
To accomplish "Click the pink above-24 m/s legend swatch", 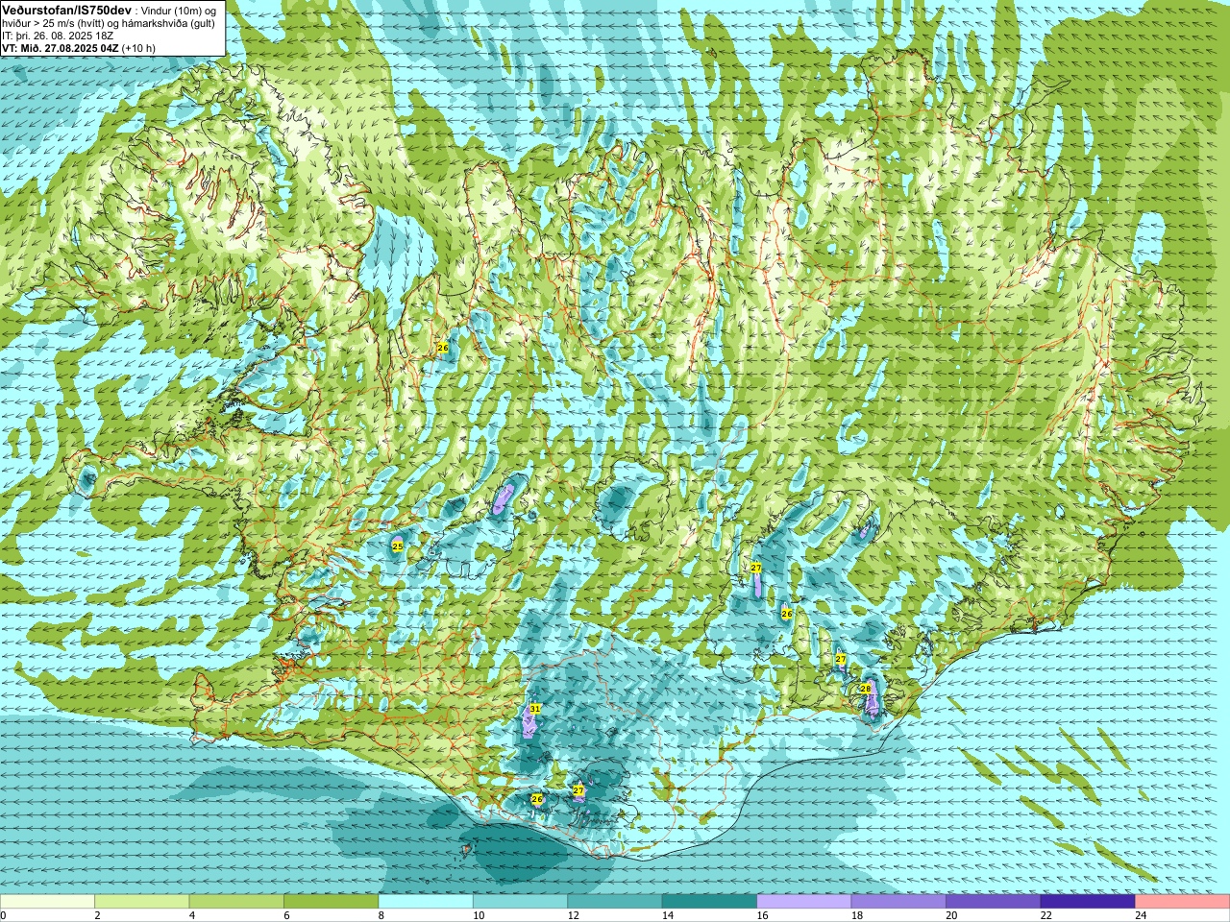I will coord(1183,902).
